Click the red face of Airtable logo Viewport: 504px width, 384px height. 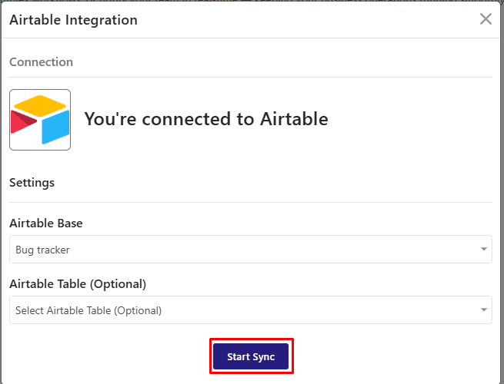click(22, 122)
